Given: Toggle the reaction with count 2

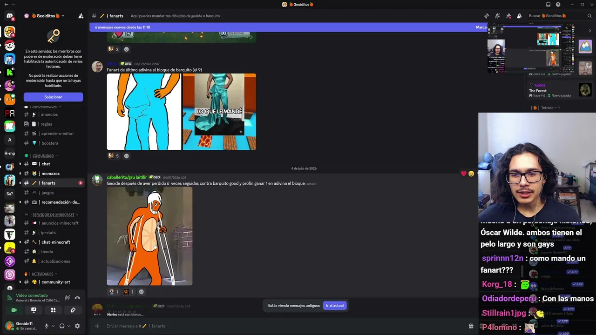Looking at the screenshot, I should point(114,49).
